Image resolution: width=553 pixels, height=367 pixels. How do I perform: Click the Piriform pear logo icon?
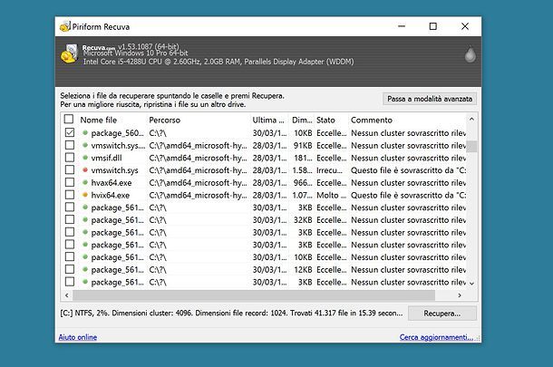(470, 54)
